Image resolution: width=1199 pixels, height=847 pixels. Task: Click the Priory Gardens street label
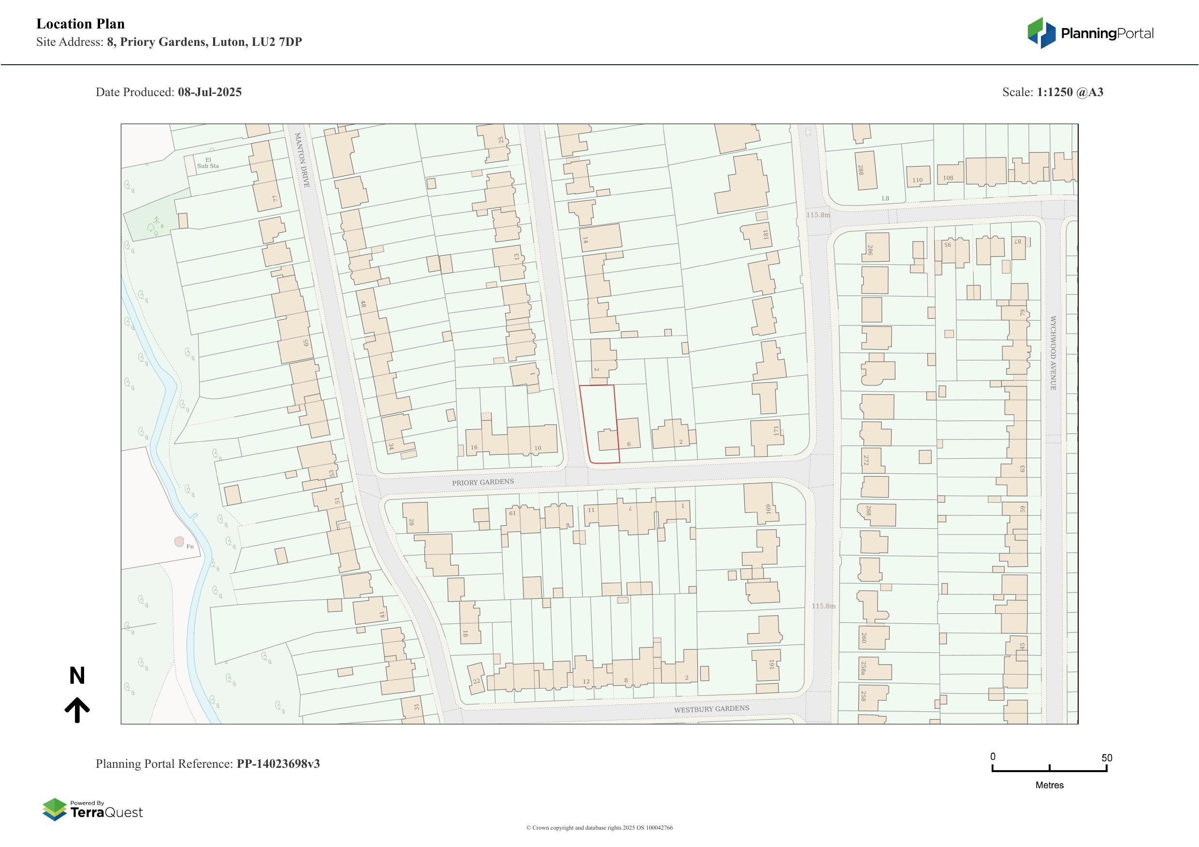coord(482,482)
